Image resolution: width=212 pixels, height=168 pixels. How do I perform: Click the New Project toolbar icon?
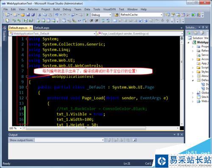[7, 15]
